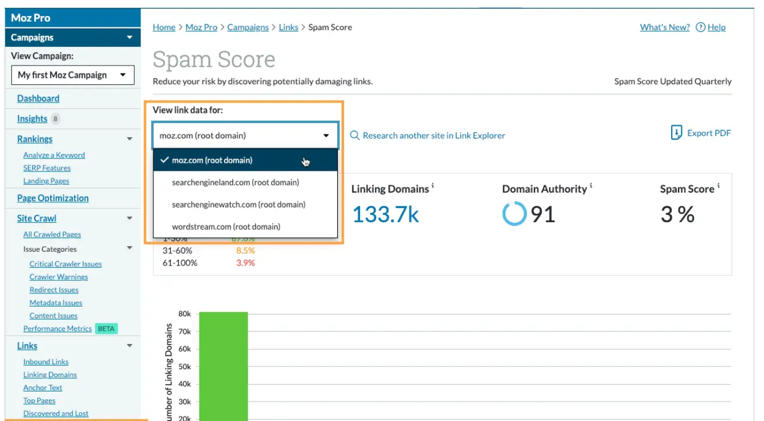This screenshot has width=764, height=421.
Task: Click the BETA badge by Performance Metrics
Action: tap(106, 329)
